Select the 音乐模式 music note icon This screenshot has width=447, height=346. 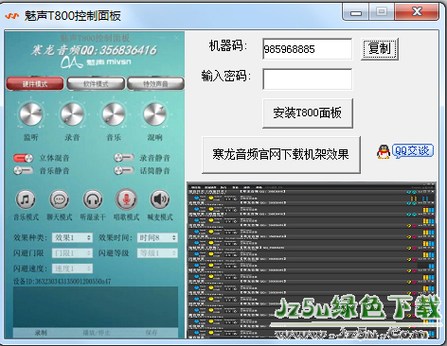26,199
